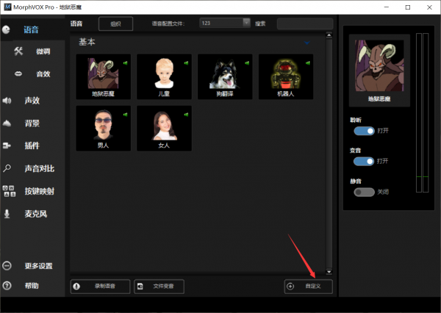Select the 儿童 child voice

pyautogui.click(x=164, y=76)
